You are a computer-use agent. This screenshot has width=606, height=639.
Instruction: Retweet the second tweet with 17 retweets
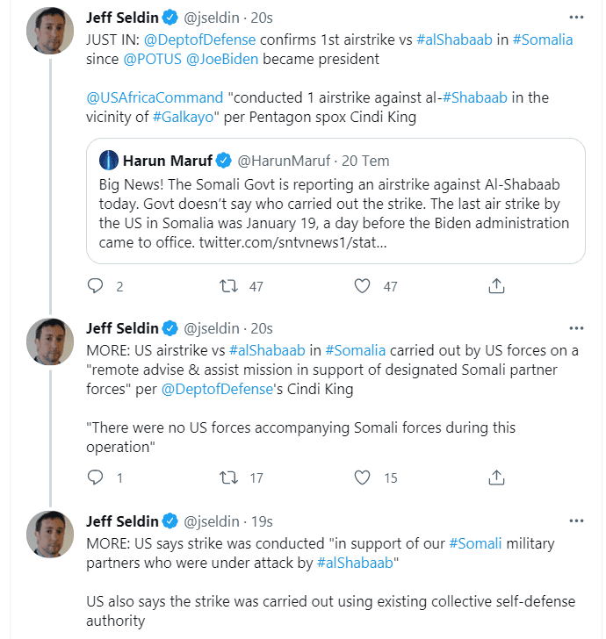[228, 477]
